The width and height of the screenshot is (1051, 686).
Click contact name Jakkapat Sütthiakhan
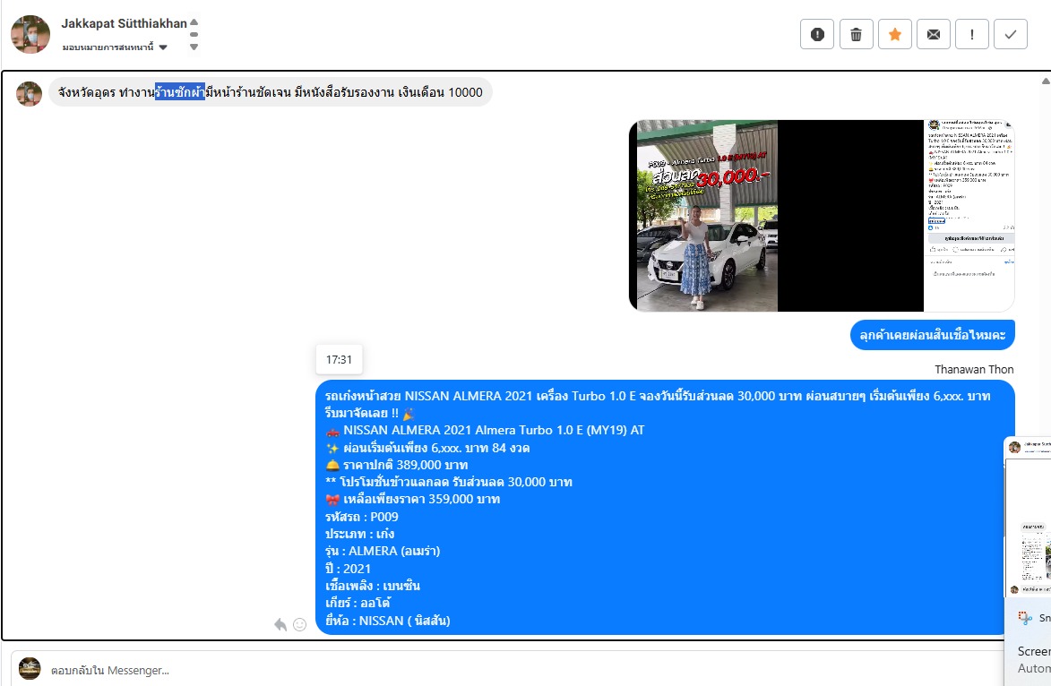(124, 23)
